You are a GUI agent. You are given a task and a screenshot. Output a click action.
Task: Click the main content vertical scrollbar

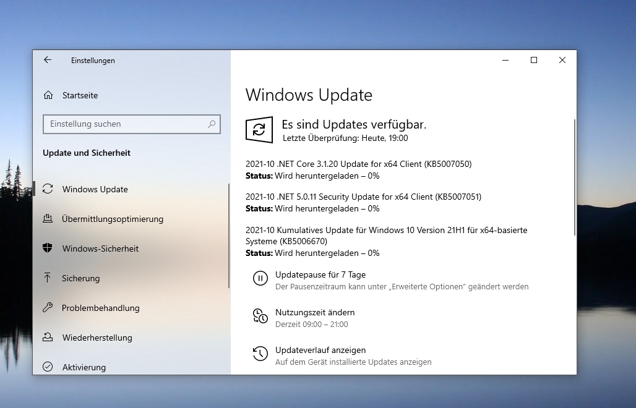pos(574,177)
